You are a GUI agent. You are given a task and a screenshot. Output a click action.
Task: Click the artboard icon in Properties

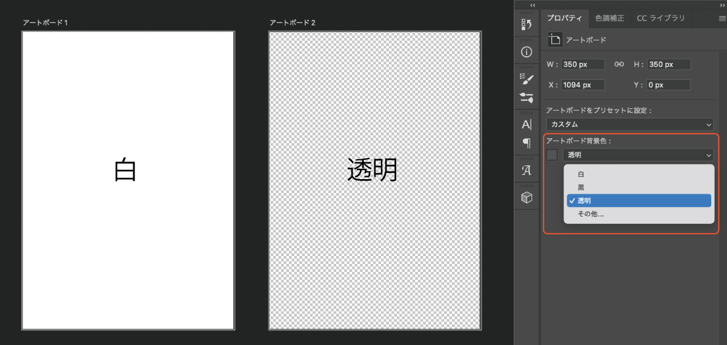[554, 39]
